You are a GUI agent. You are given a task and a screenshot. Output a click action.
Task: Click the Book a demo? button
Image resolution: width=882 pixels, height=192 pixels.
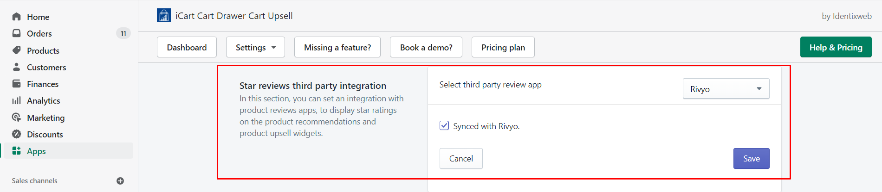tap(426, 47)
